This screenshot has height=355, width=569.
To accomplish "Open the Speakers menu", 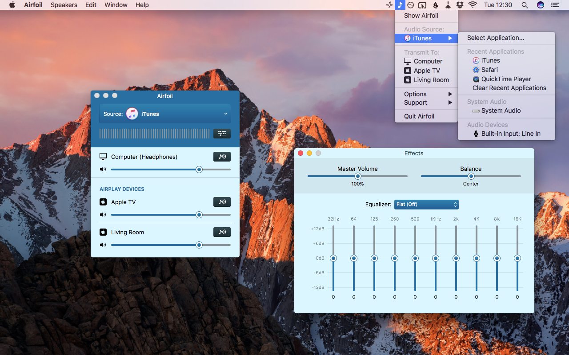I will (64, 5).
